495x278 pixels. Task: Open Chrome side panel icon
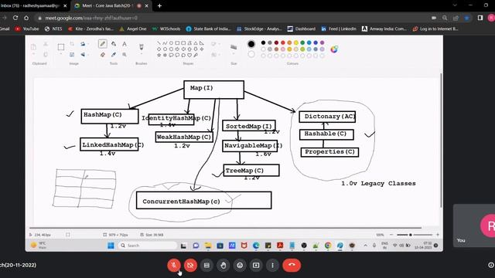480,18
